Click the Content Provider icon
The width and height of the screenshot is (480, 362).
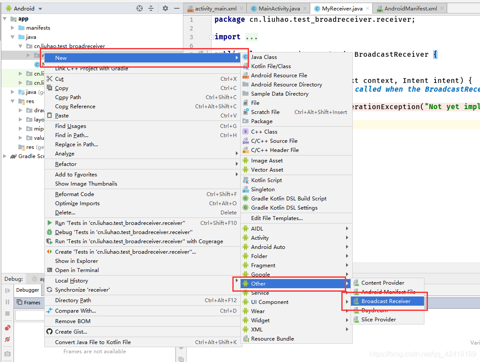(356, 283)
